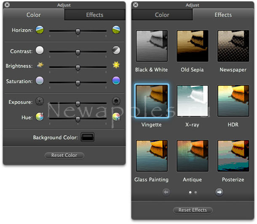Click the desaturated pale circle icon
Screen dimensions: 257x224
(x=40, y=80)
